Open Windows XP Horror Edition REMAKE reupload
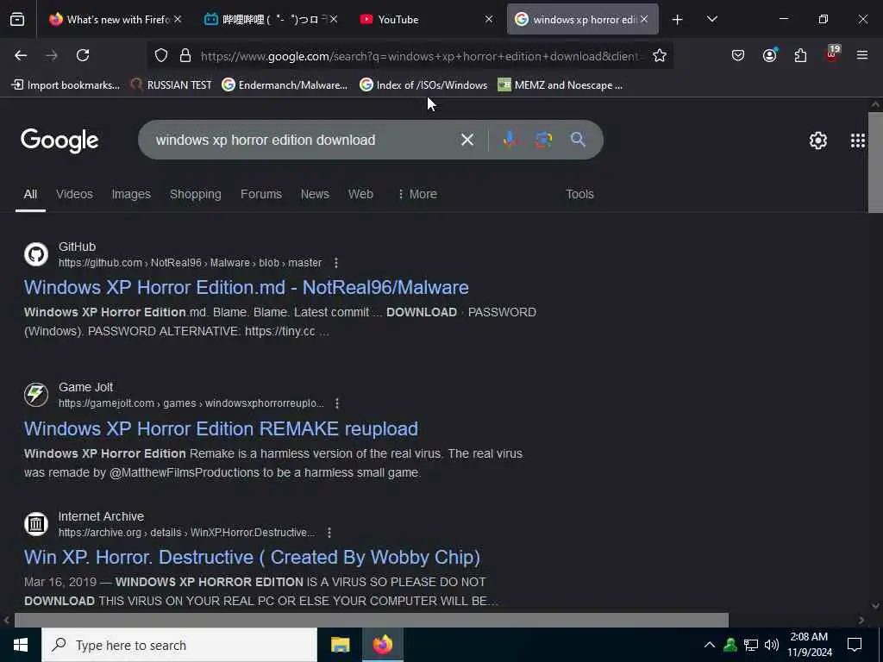 coord(221,429)
